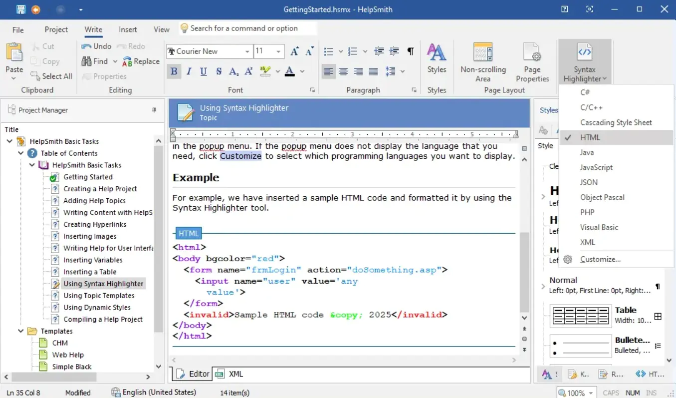Screen dimensions: 676x398
Task: Open font color dropdown arrow
Action: (x=302, y=71)
